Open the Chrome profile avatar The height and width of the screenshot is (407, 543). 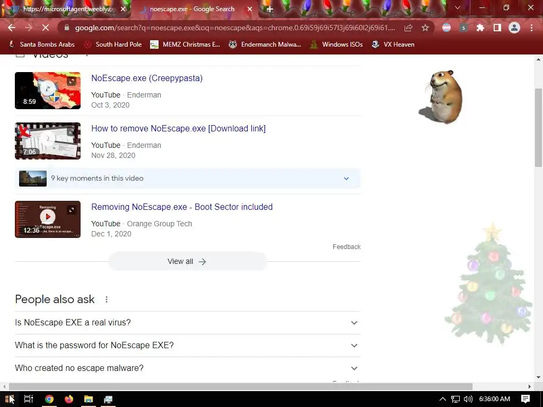514,28
